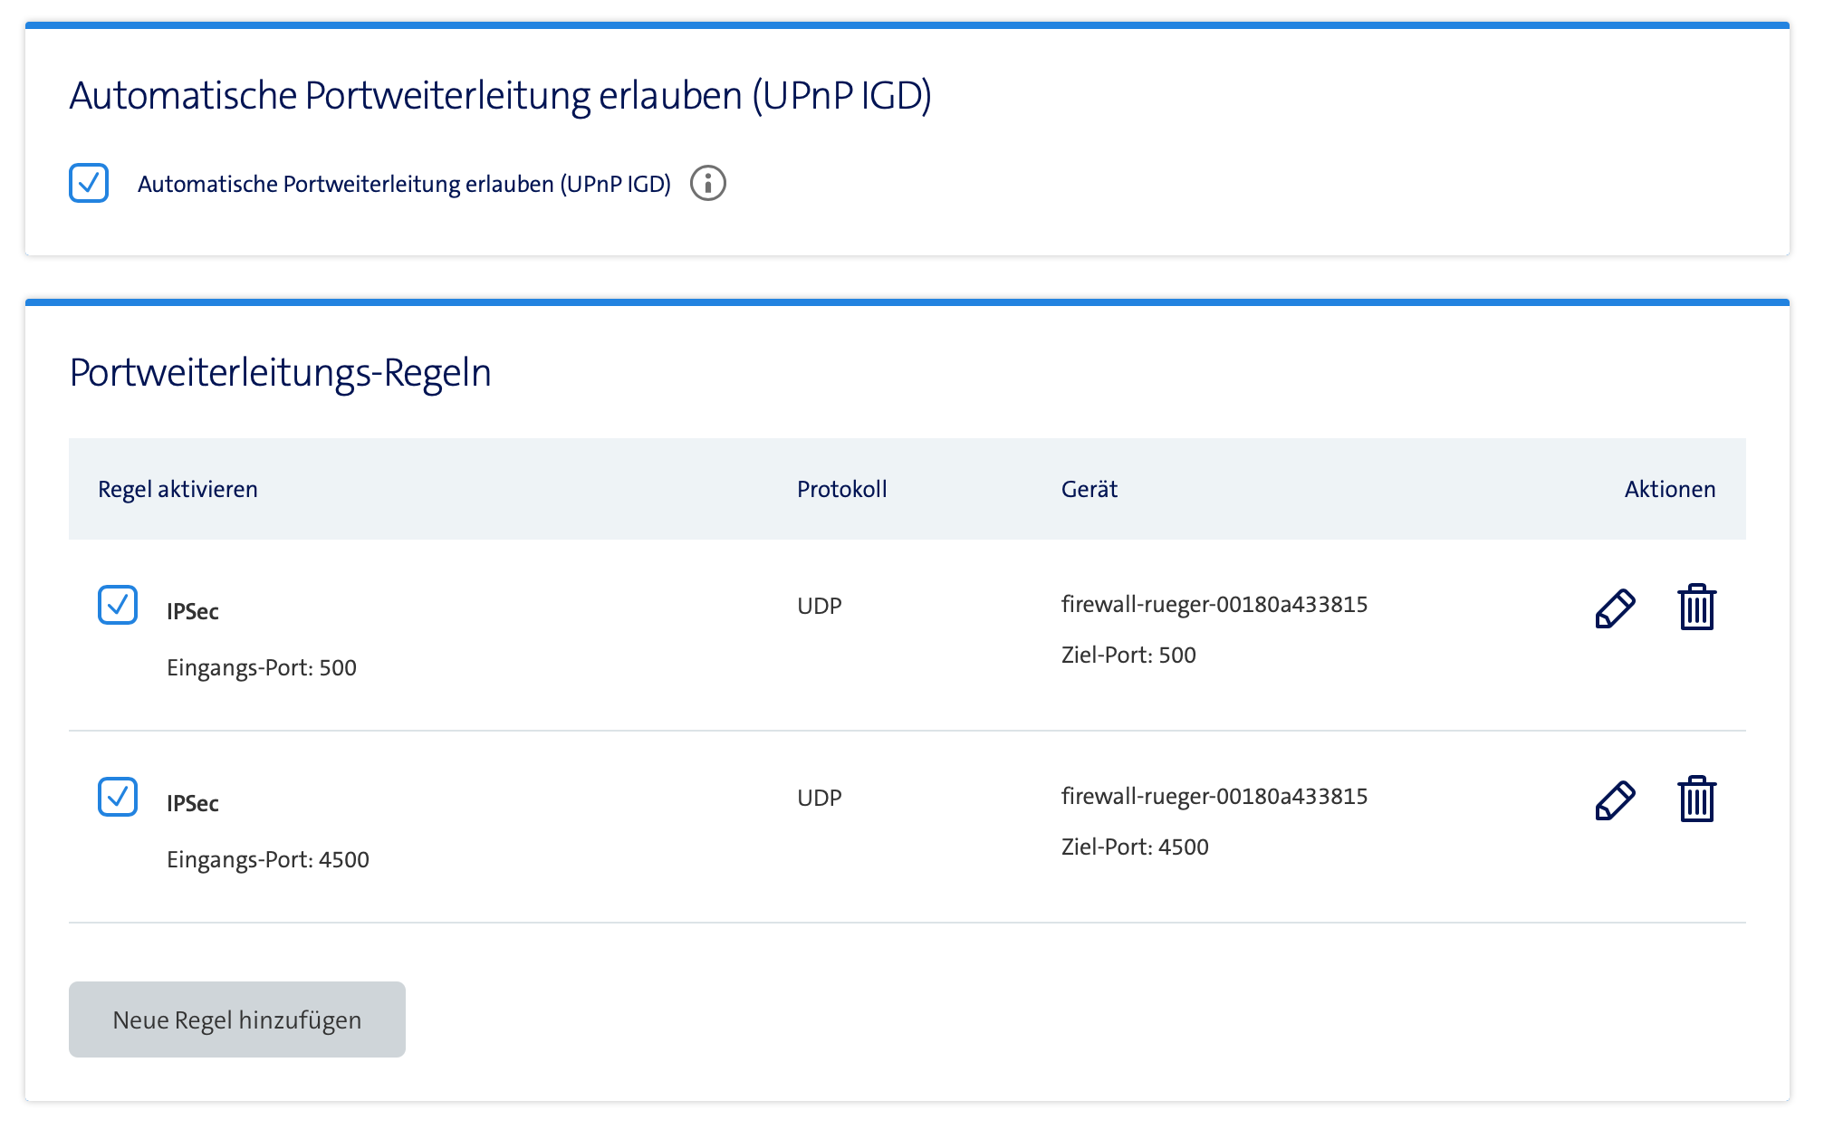This screenshot has height=1139, width=1824.
Task: Disable the IPSec rule for port 500
Action: 118,605
